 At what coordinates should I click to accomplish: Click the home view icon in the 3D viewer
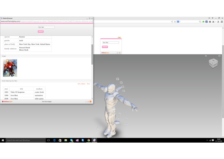pos(206,56)
